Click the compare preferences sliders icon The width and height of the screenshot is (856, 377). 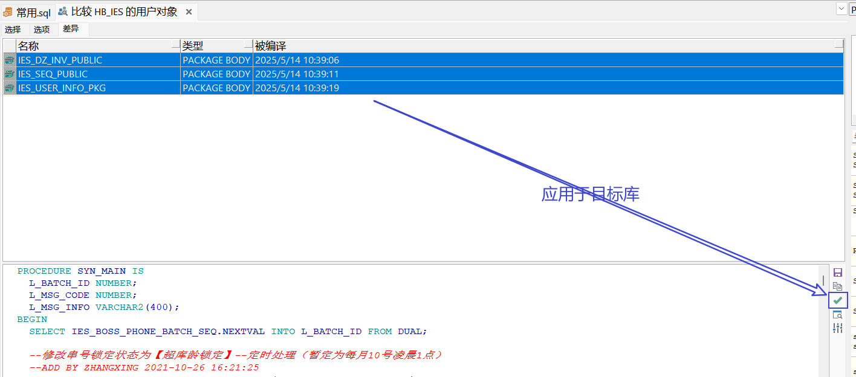coord(837,328)
